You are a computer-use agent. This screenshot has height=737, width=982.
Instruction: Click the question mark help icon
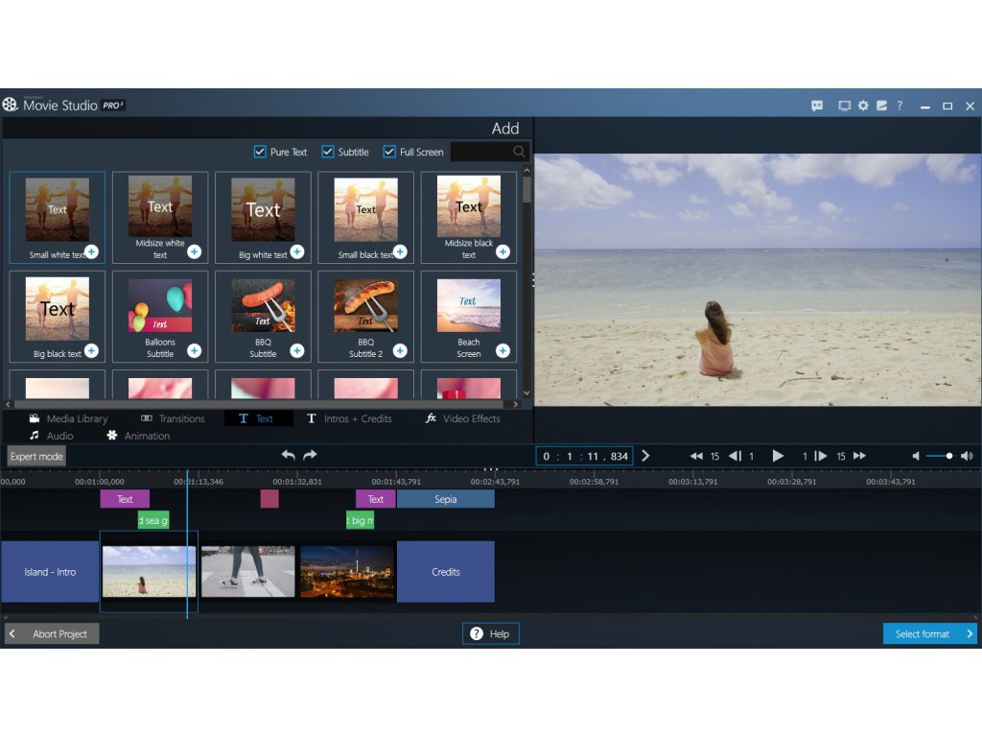click(900, 106)
